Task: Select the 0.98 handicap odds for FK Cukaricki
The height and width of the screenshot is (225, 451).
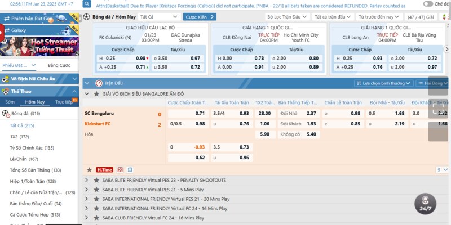Action: [141, 58]
